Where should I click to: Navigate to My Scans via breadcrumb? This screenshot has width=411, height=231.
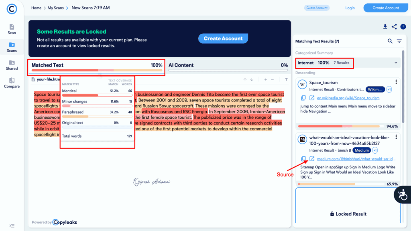point(56,8)
